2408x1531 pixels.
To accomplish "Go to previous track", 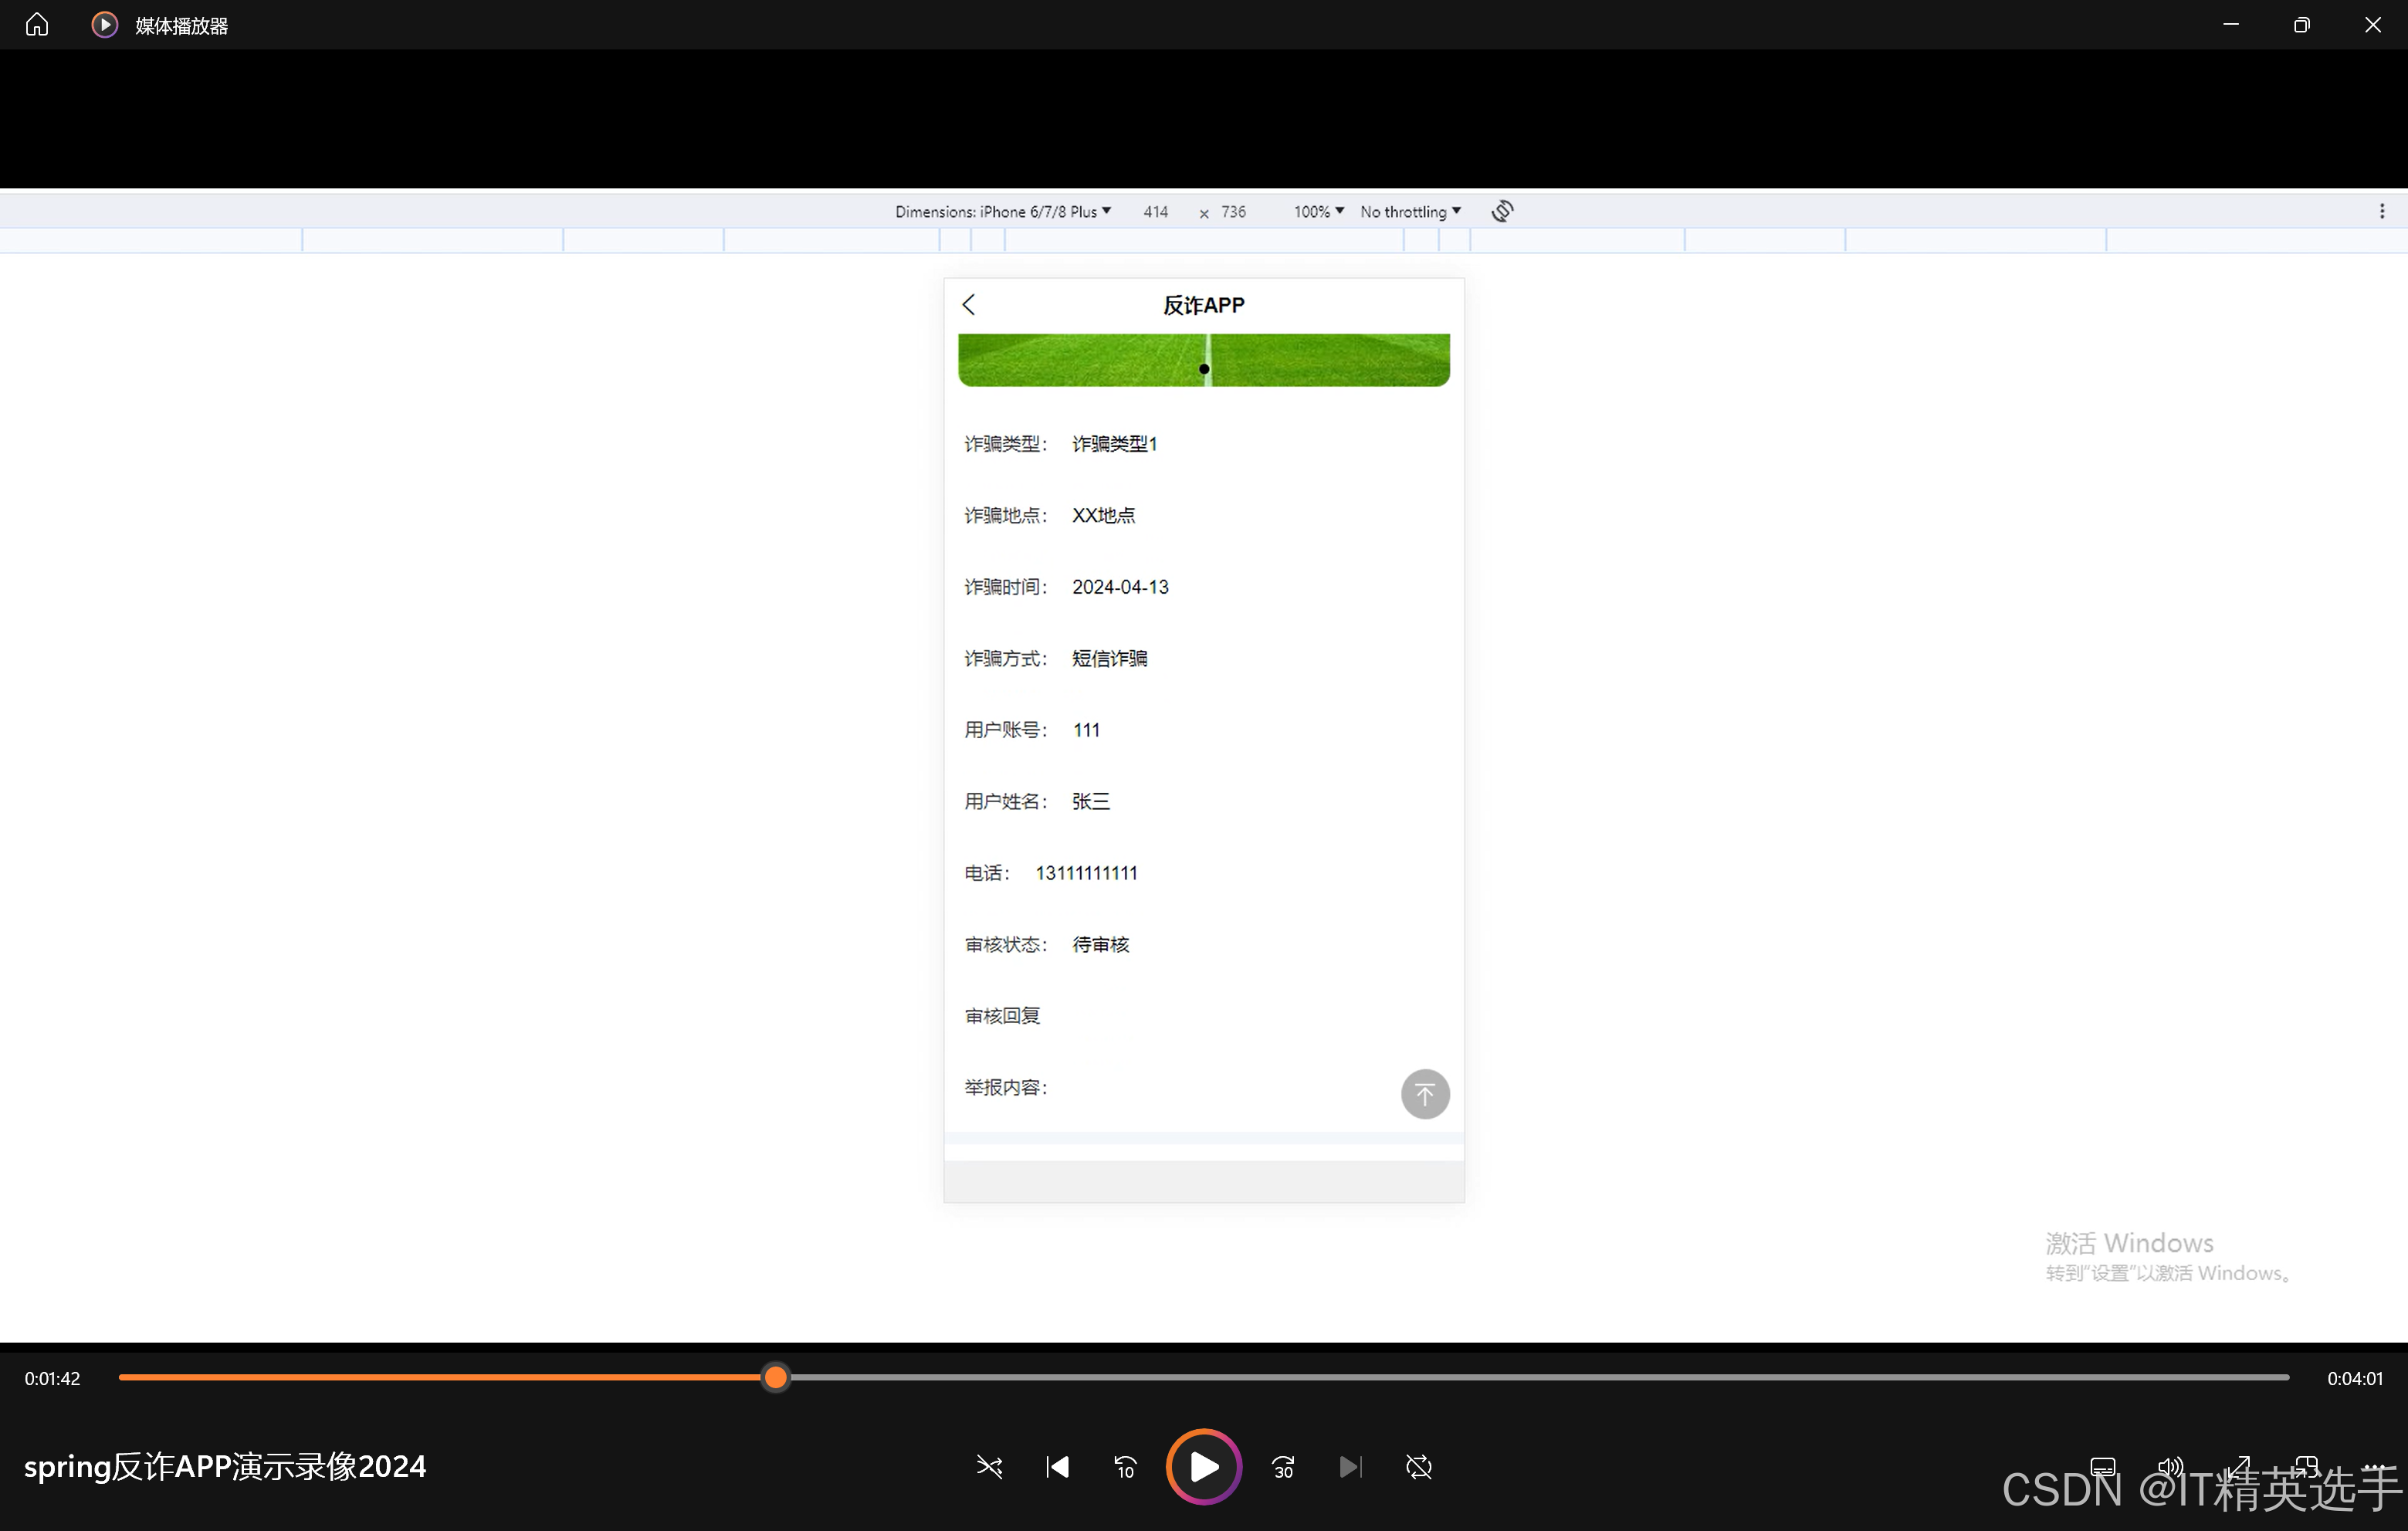I will coord(1057,1467).
